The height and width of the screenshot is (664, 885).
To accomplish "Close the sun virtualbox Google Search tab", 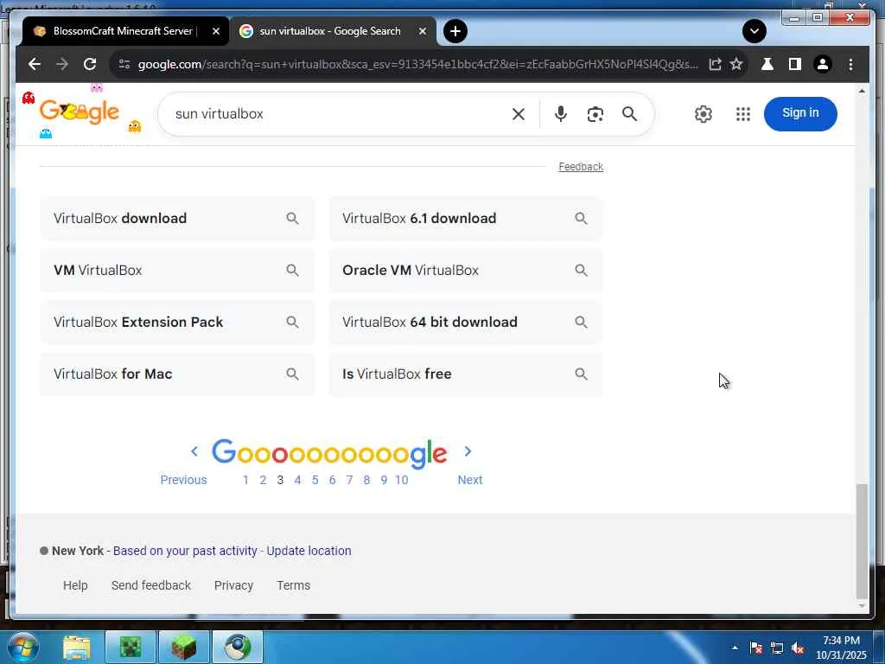I will coord(422,31).
